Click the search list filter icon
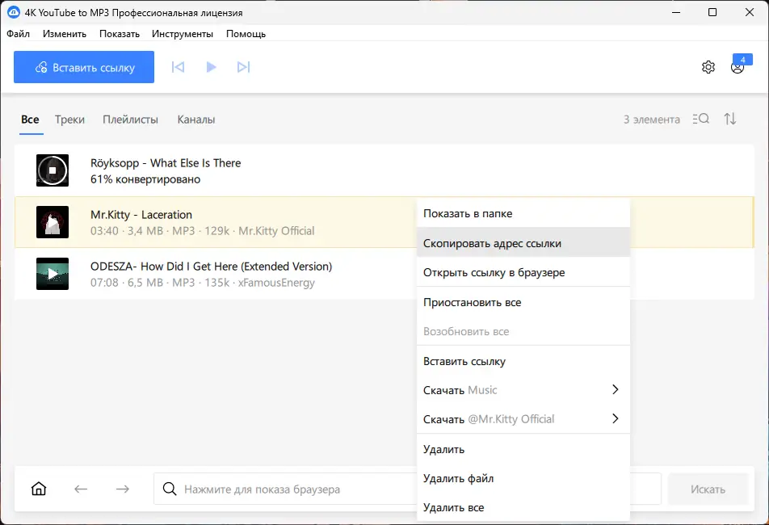Image resolution: width=769 pixels, height=525 pixels. pyautogui.click(x=701, y=119)
